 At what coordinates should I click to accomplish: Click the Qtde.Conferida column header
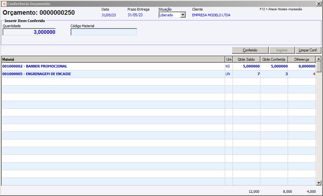pyautogui.click(x=274, y=59)
